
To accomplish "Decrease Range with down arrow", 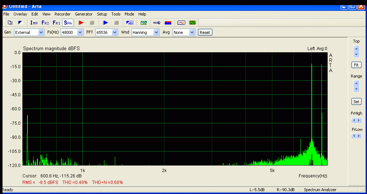I will click(356, 89).
